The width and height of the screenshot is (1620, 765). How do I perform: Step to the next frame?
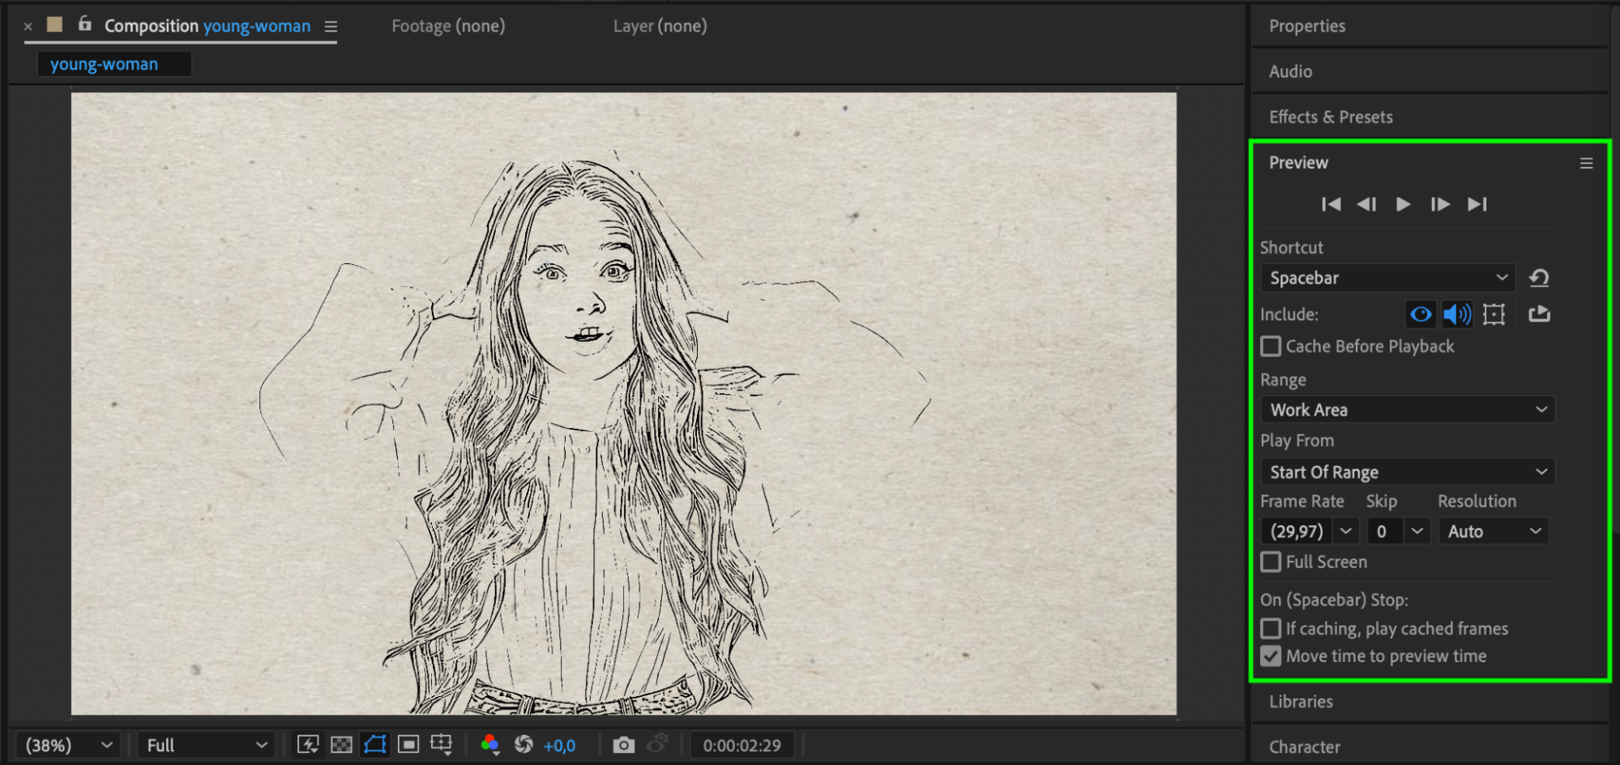[x=1439, y=204]
